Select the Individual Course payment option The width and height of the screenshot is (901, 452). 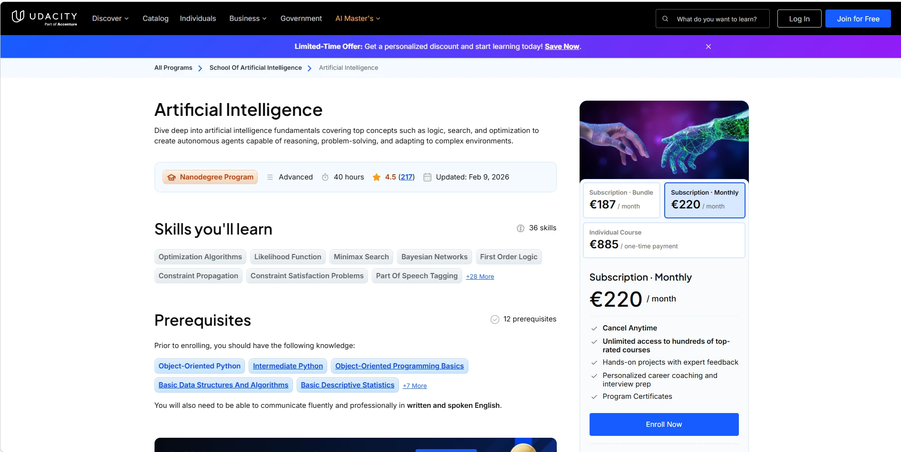pos(664,240)
